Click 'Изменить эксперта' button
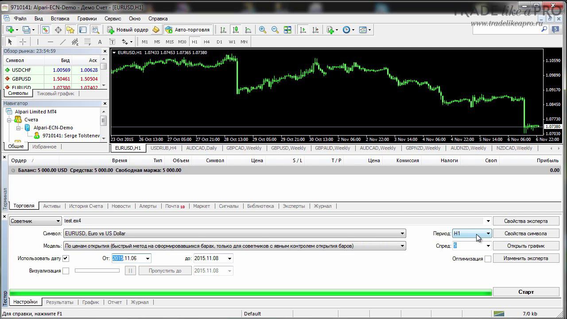The height and width of the screenshot is (319, 567). 526,258
